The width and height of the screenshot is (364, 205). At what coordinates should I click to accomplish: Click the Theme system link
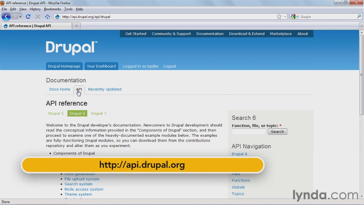[78, 194]
